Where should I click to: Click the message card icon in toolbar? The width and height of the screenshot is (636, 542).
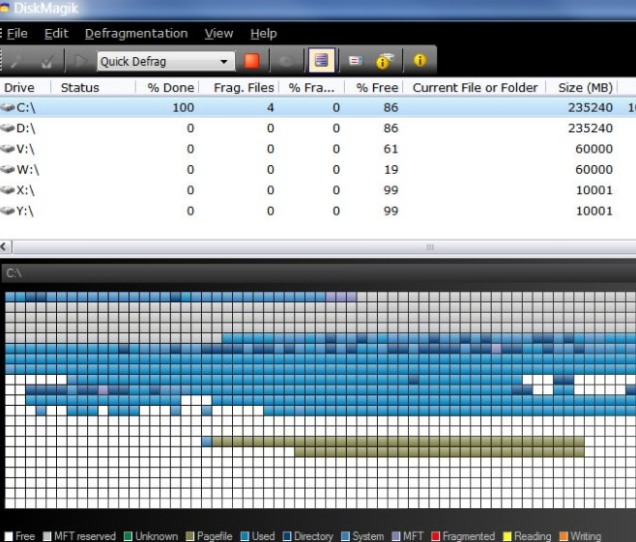tap(356, 61)
